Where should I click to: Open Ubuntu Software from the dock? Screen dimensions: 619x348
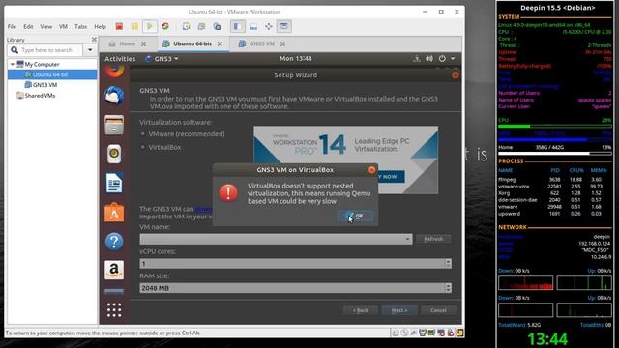(x=114, y=213)
